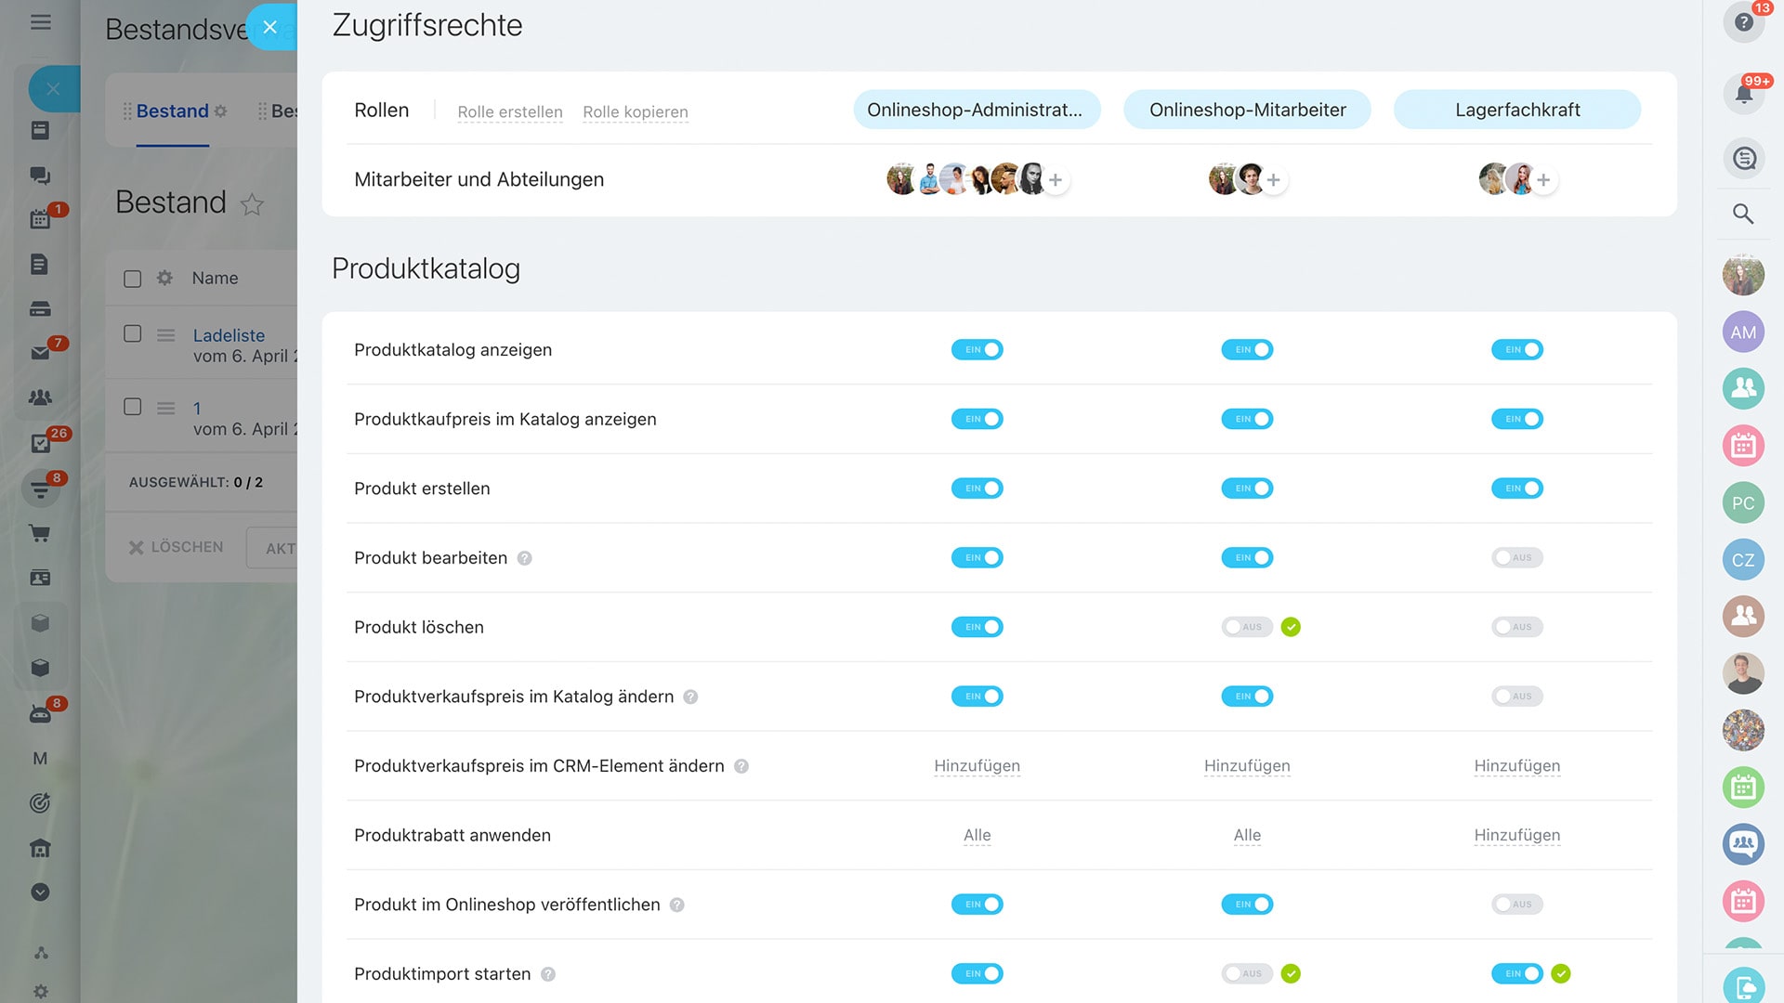Toggle Produktimport starten for Onlineshop-Mitarbeiter
The image size is (1784, 1003).
tap(1246, 974)
